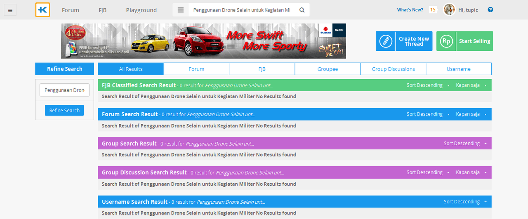The height and width of the screenshot is (219, 528).
Task: Click the Username Search Result heading
Action: [x=135, y=202]
